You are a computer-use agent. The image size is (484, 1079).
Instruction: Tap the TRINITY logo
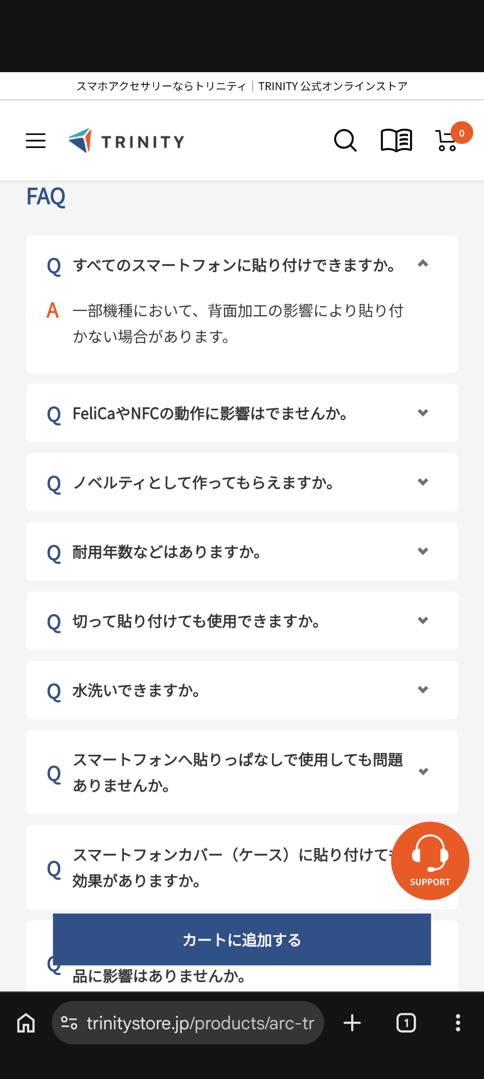(x=126, y=141)
